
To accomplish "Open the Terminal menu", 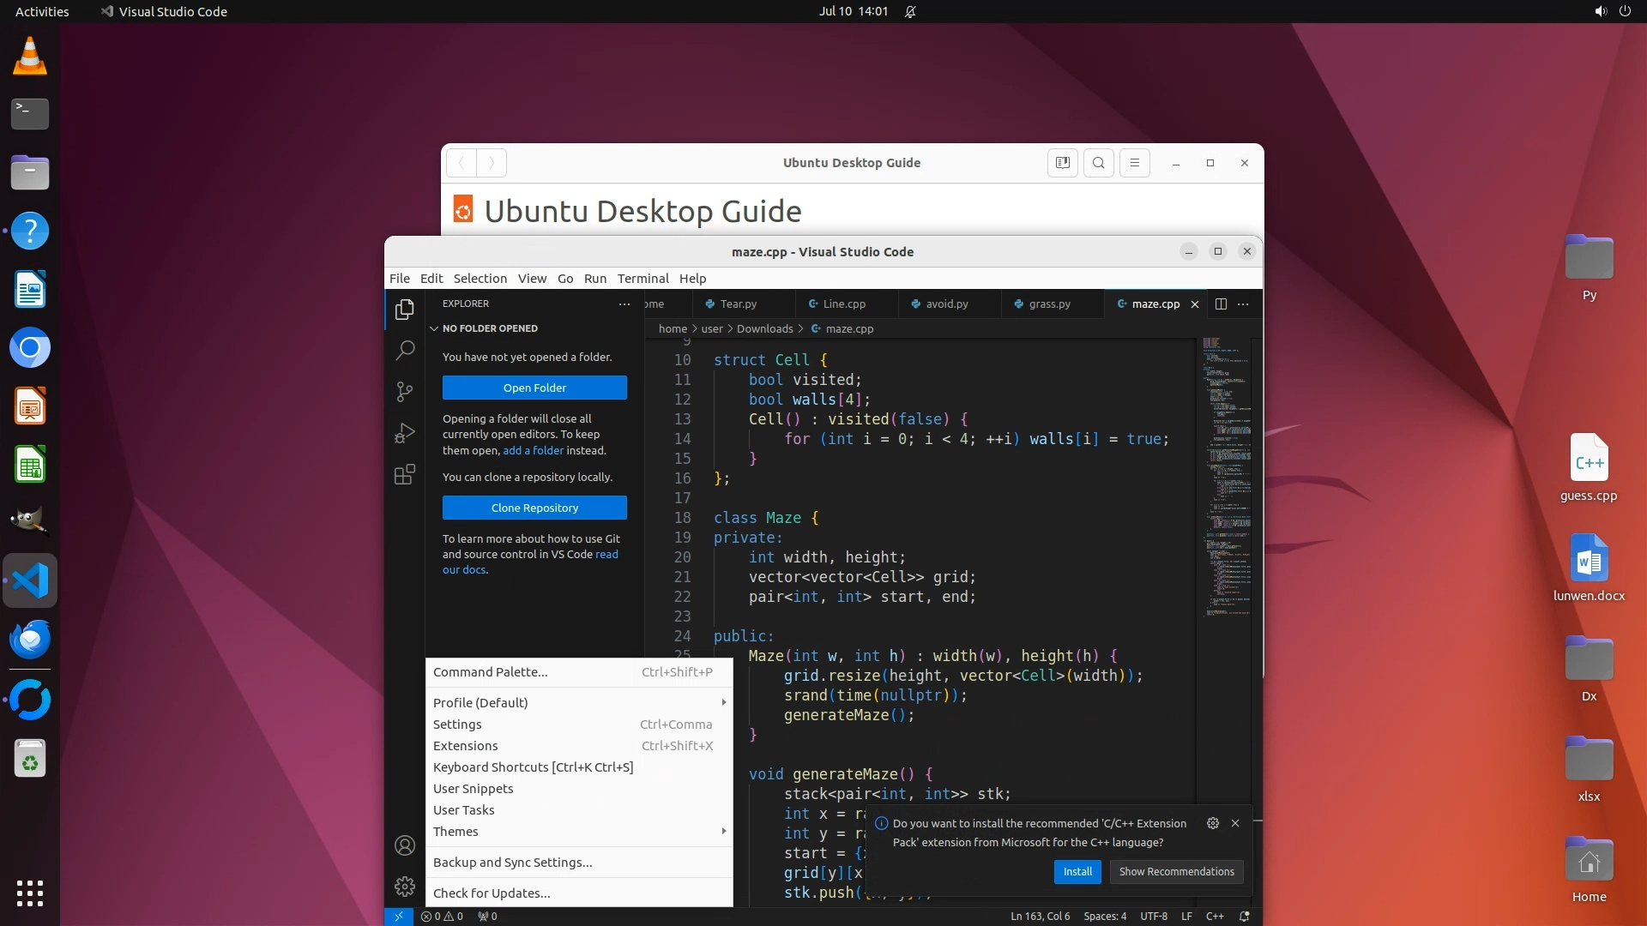I will pyautogui.click(x=643, y=278).
